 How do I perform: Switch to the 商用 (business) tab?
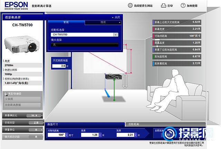(x=103, y=22)
